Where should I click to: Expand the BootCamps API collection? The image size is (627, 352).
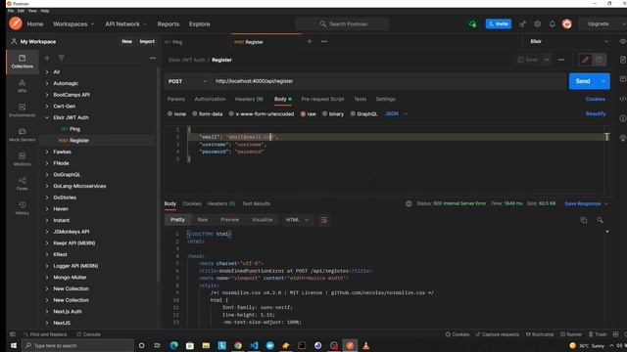pyautogui.click(x=47, y=95)
